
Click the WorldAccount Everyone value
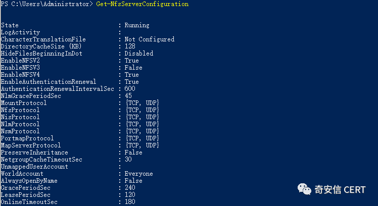[138, 174]
